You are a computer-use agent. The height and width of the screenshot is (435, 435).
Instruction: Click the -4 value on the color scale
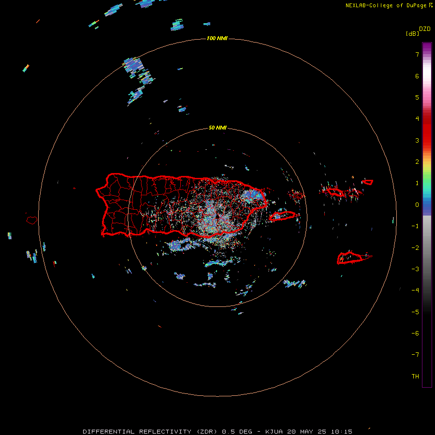coord(415,290)
